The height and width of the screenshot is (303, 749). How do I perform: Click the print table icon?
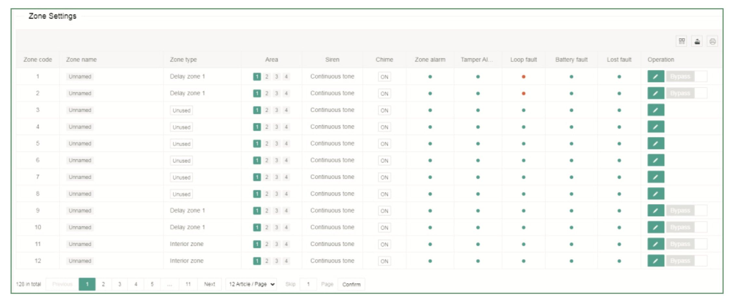[712, 41]
